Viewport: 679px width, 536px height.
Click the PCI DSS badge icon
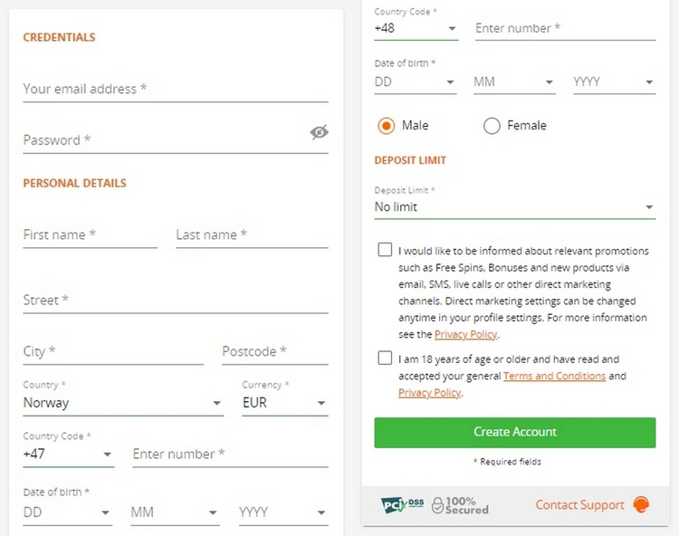coord(402,504)
